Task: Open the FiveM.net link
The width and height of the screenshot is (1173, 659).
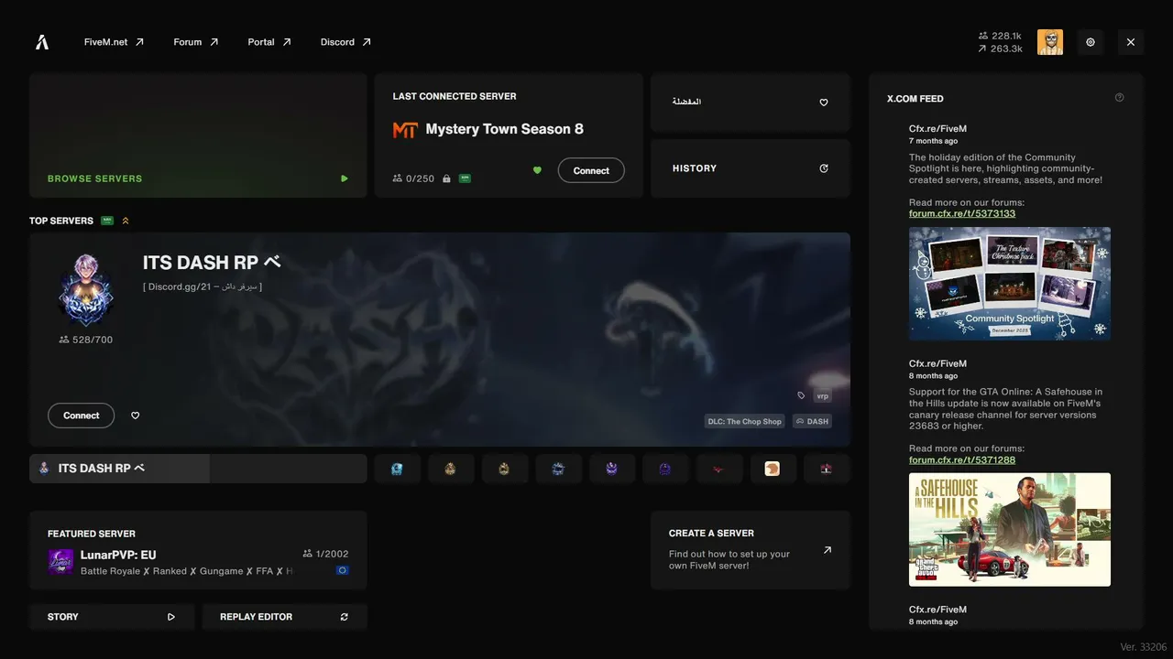Action: coord(114,42)
